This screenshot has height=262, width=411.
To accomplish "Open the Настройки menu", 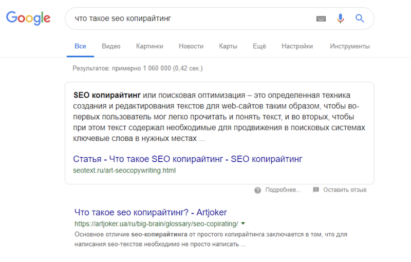I will click(297, 46).
